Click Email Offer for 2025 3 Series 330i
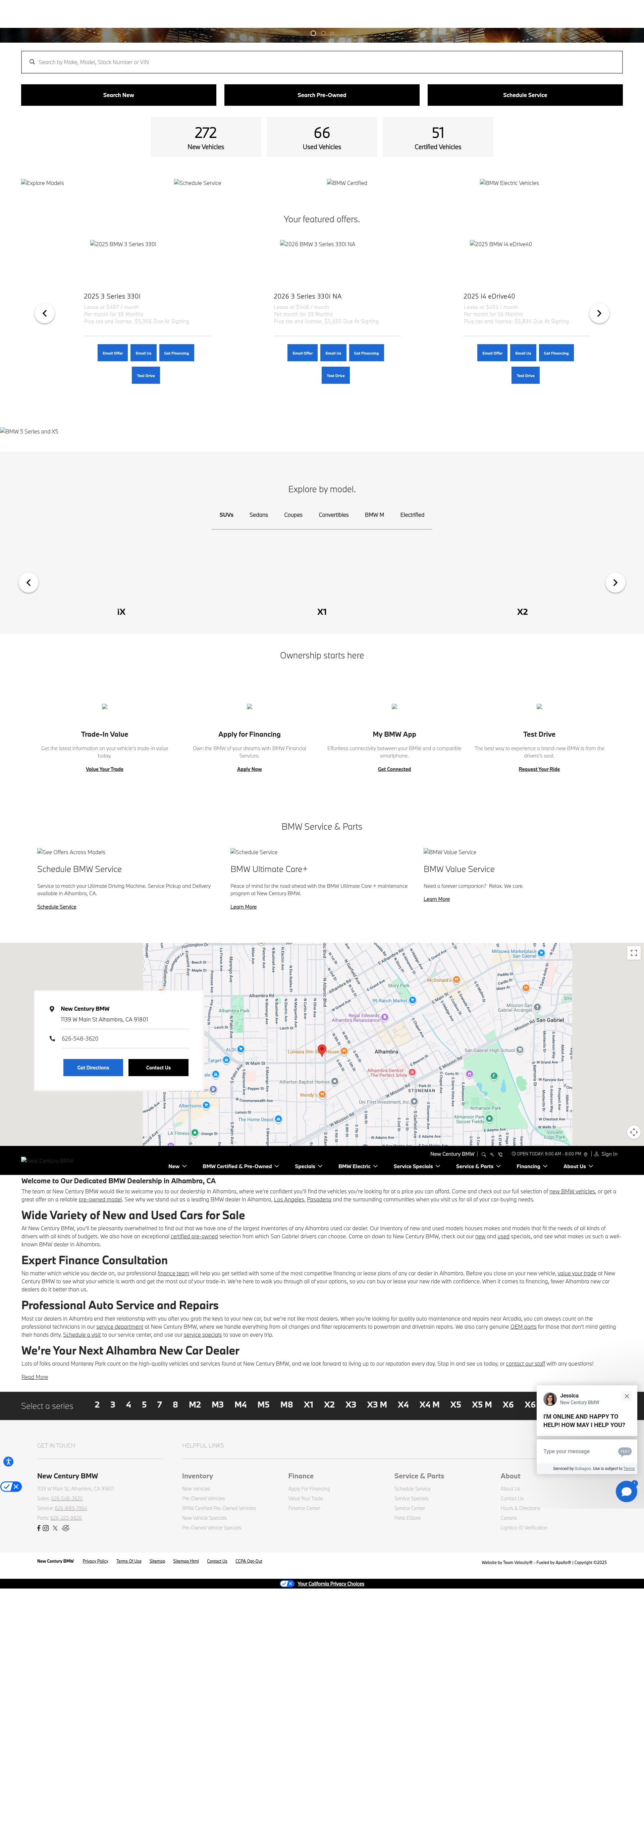Screen dimensions: 644x1837 click(113, 353)
